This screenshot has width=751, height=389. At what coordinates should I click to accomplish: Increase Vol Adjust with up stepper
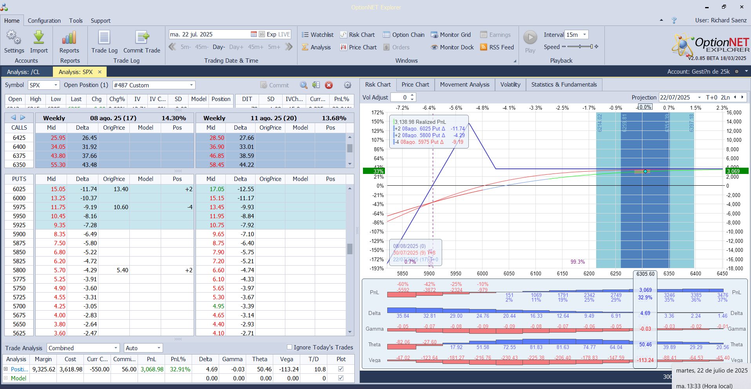click(x=412, y=95)
